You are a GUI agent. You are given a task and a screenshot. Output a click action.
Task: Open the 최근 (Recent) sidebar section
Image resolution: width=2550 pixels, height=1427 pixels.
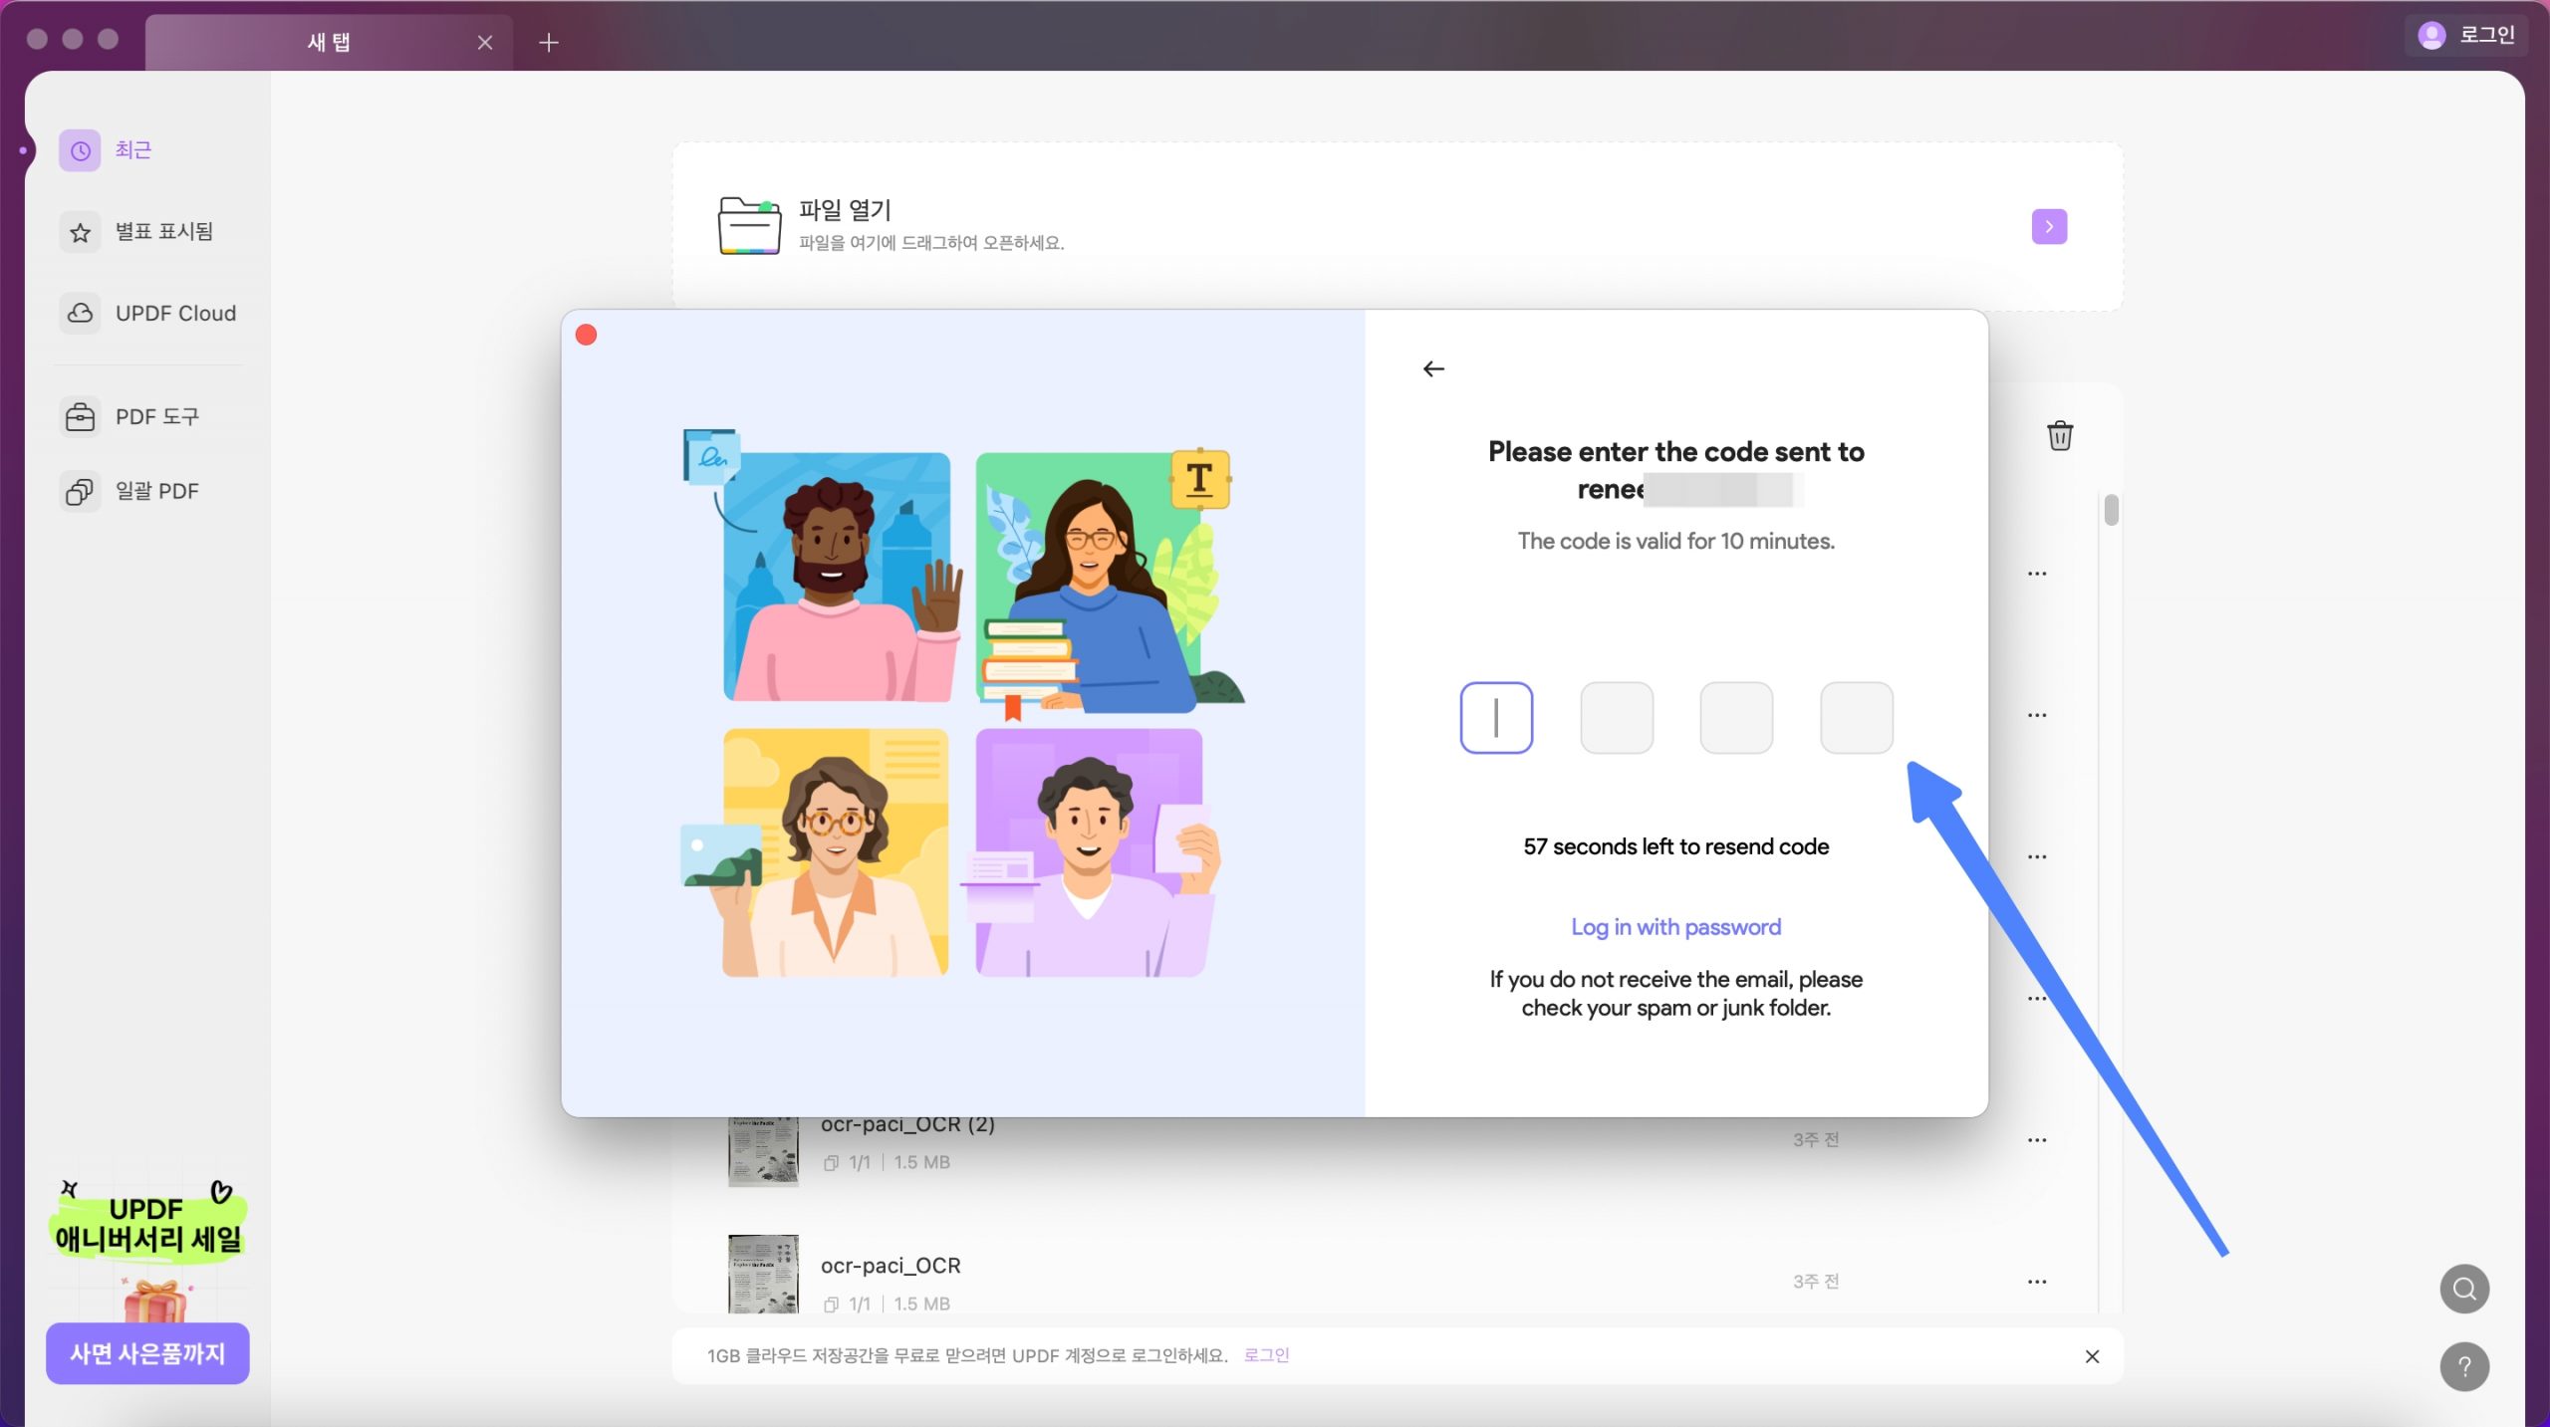click(107, 150)
